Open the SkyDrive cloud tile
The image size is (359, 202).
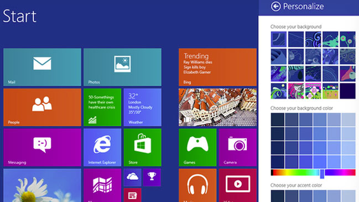(133, 177)
